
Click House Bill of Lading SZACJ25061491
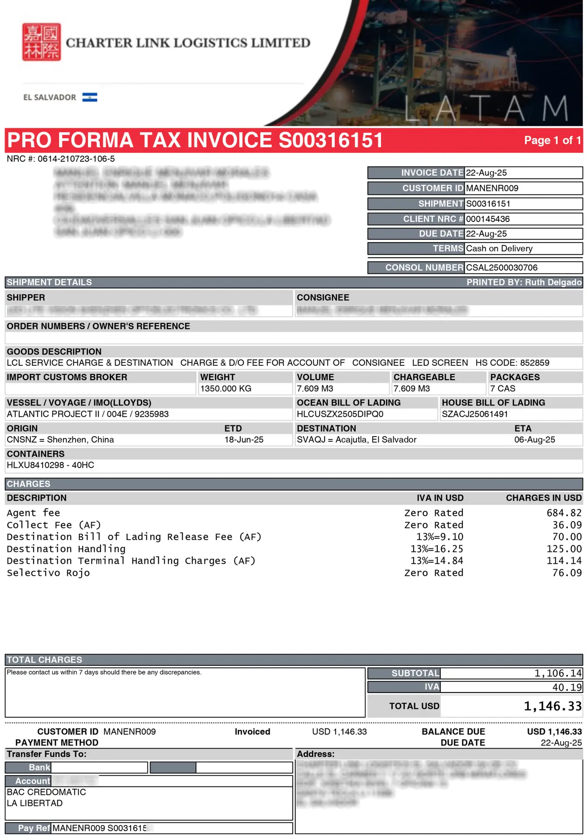click(475, 414)
